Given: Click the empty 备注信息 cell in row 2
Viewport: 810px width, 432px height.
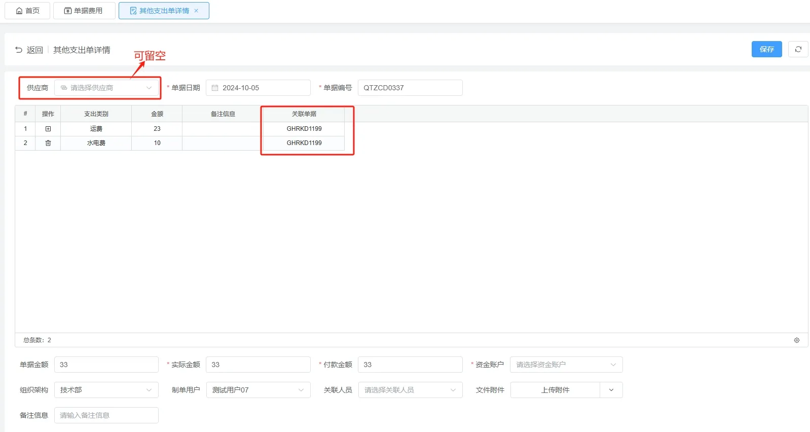Looking at the screenshot, I should click(x=223, y=143).
